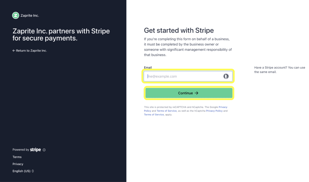Viewport: 309px width, 182px height.
Task: Click the hCaptcha icon inside the email field
Action: (x=226, y=76)
